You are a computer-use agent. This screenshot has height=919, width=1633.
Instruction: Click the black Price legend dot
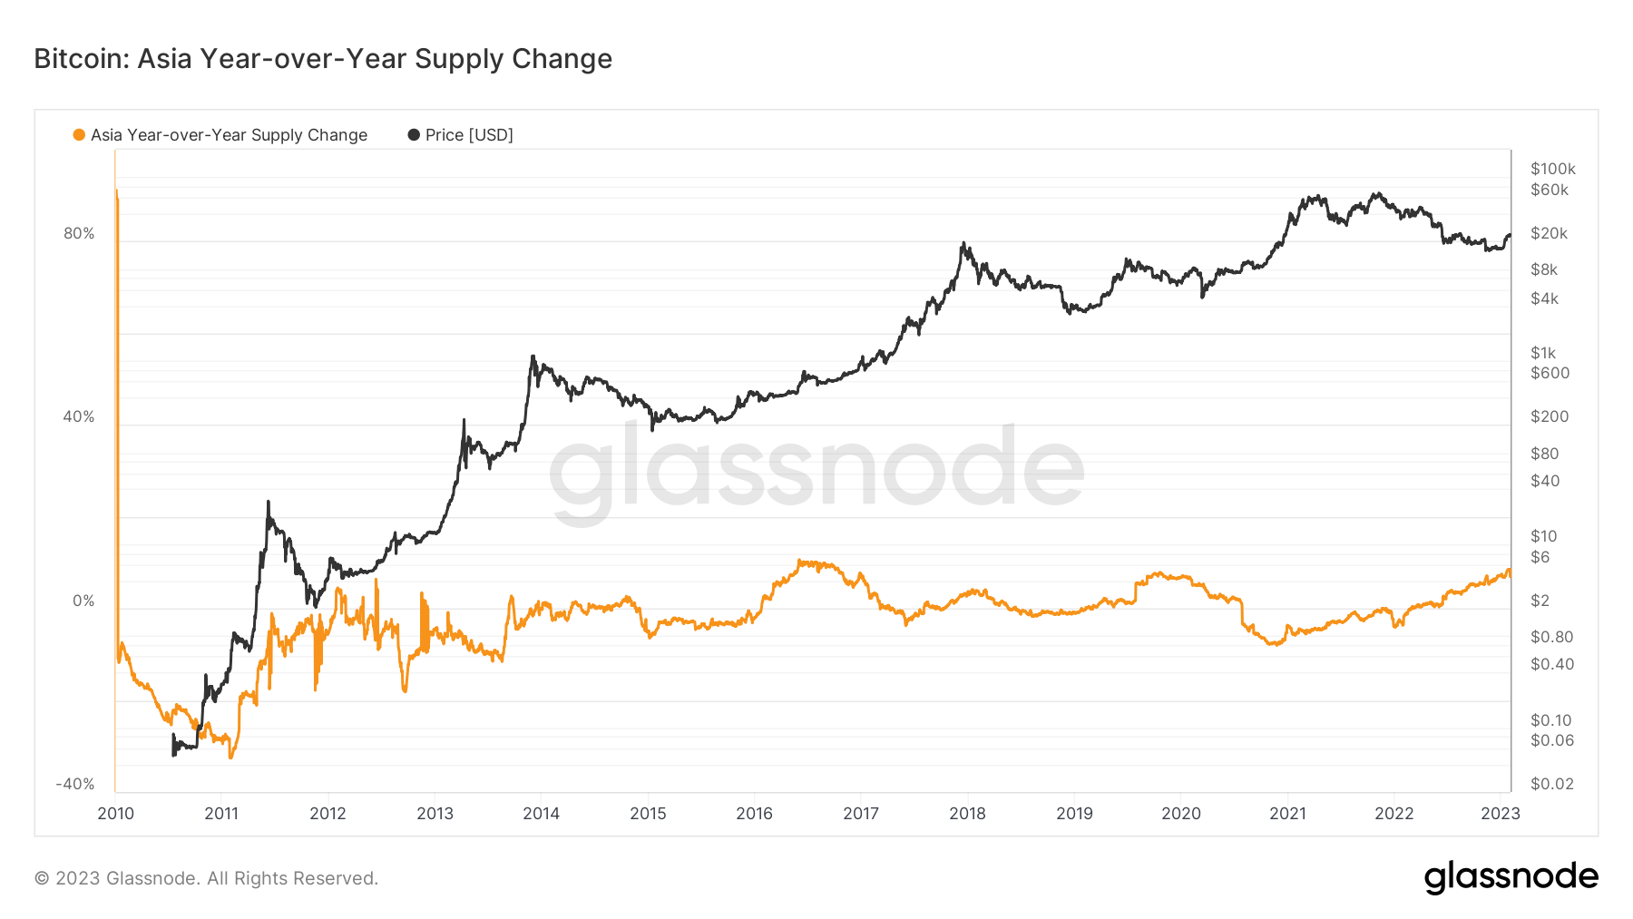tap(414, 135)
